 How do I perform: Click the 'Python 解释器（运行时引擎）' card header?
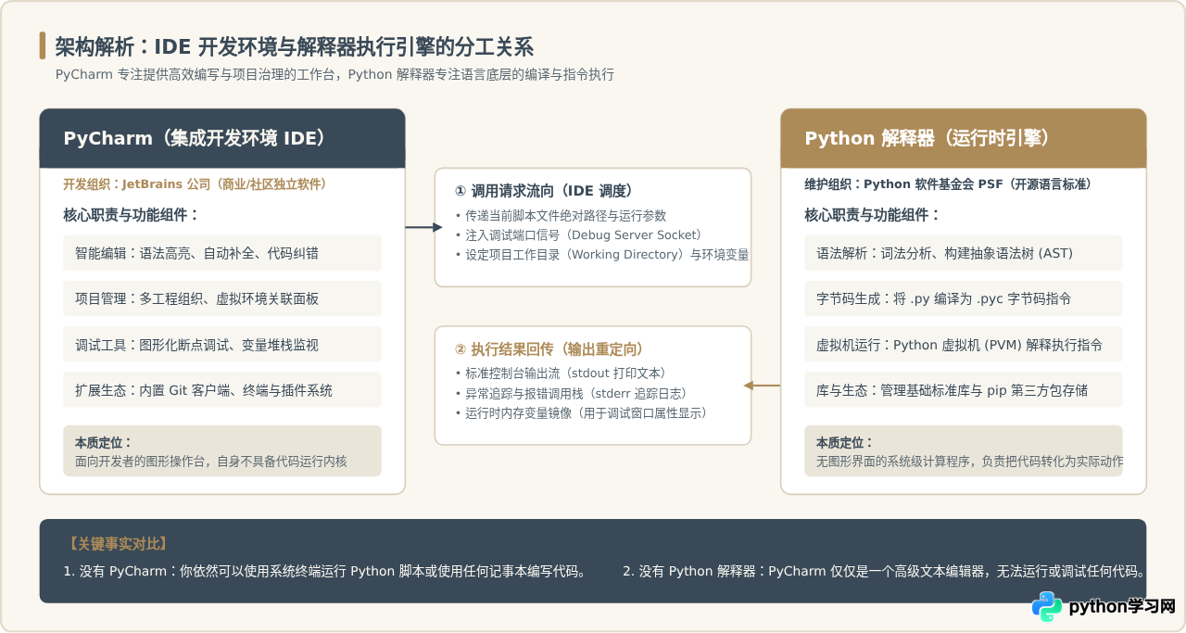tap(964, 138)
